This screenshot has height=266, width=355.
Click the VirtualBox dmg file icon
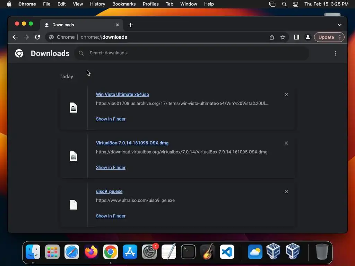click(73, 156)
